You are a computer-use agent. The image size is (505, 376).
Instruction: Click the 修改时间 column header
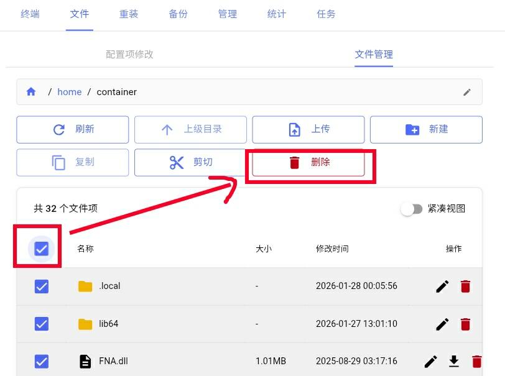coord(332,249)
